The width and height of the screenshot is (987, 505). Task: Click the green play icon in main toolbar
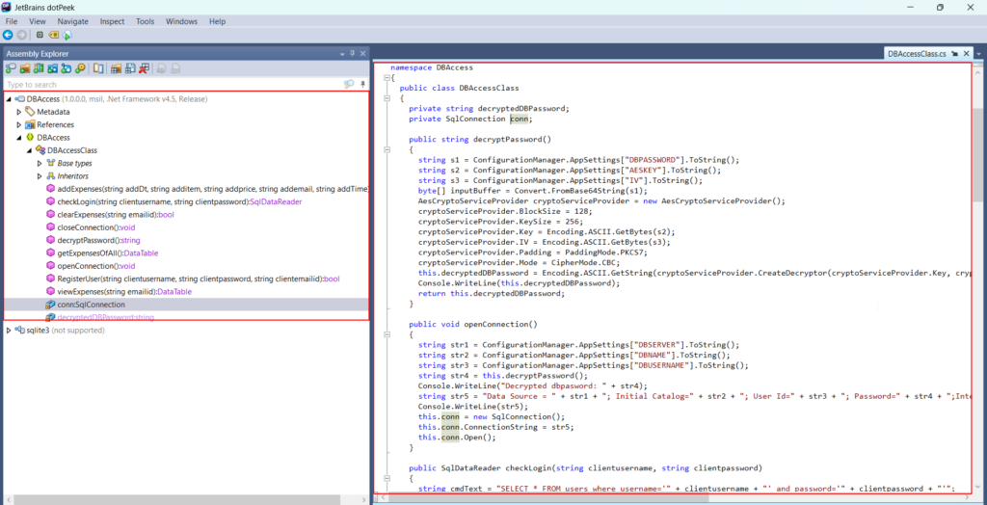(x=67, y=35)
